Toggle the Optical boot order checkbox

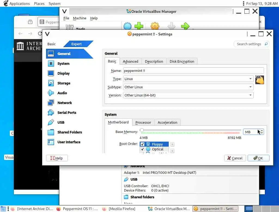142,149
